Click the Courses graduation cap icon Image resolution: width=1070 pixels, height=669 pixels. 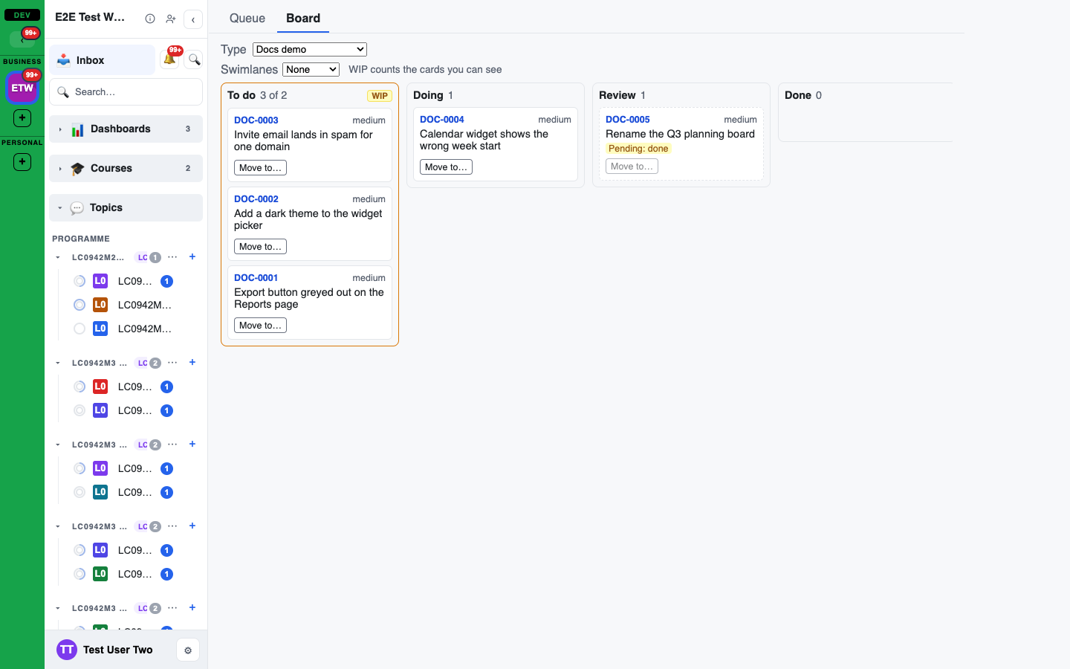coord(77,169)
